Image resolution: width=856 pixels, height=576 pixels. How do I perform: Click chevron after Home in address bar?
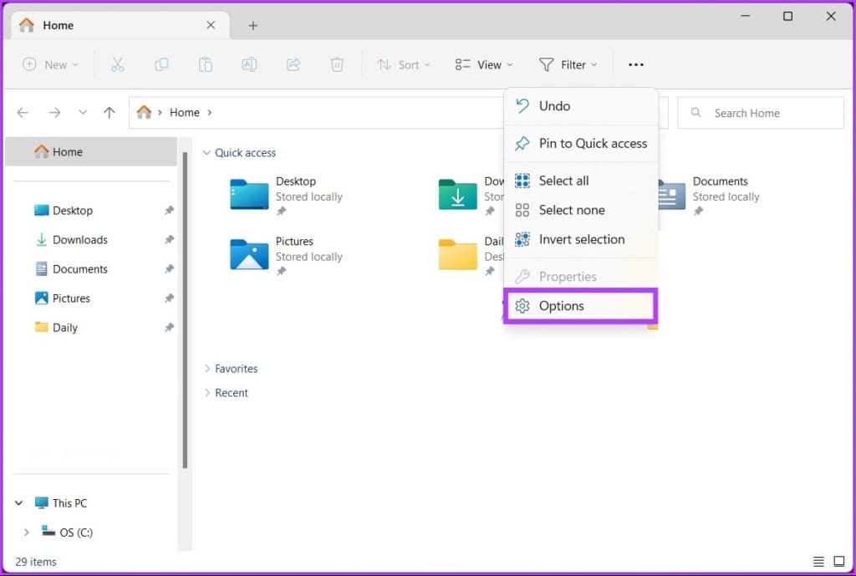[x=210, y=113]
